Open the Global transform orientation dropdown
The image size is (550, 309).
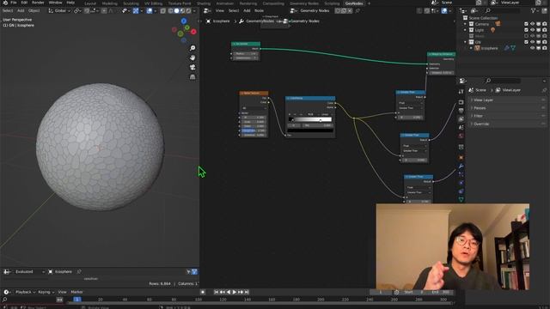click(59, 11)
